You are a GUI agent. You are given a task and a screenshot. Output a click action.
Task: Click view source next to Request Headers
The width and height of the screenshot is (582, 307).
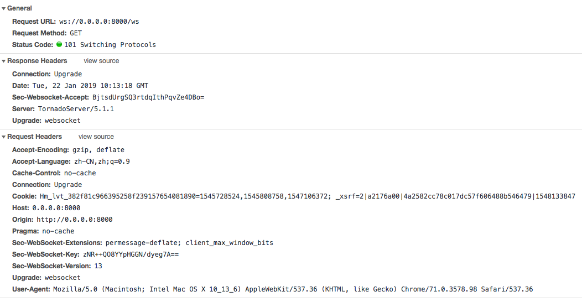tap(96, 137)
